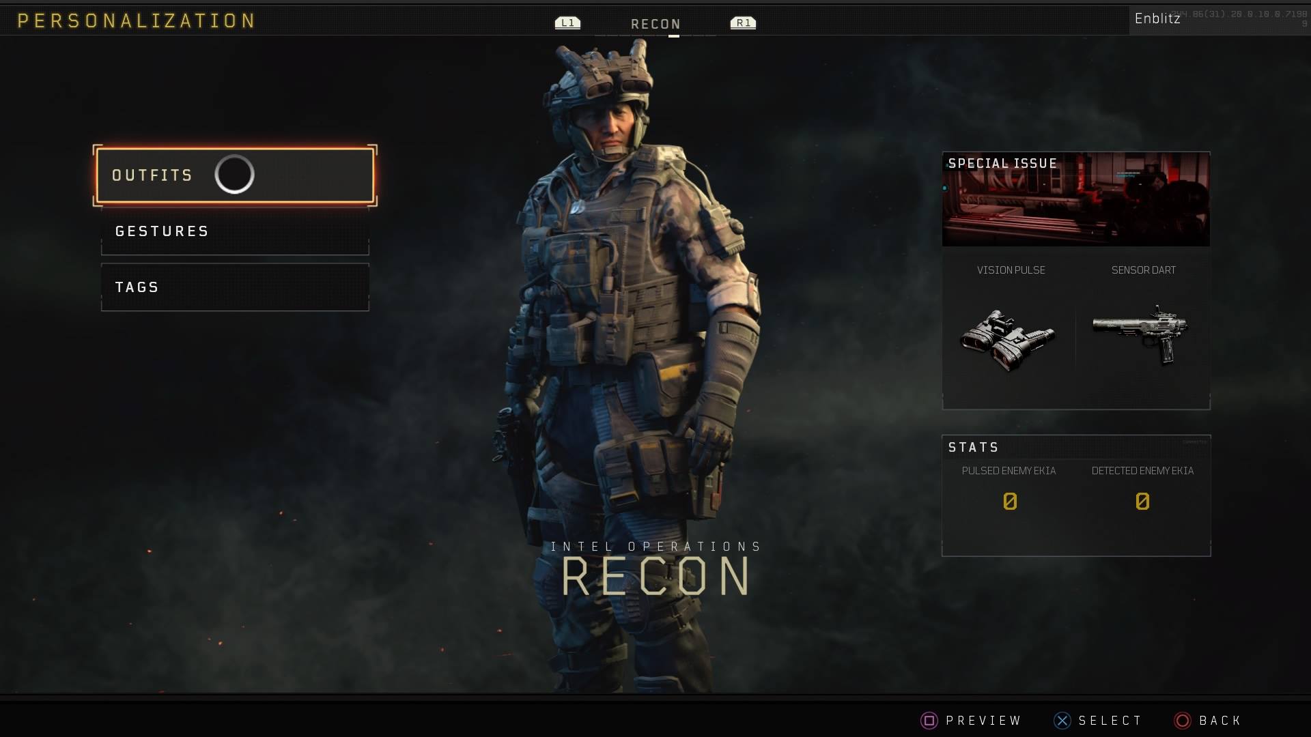This screenshot has width=1311, height=737.
Task: Click the square Preview button icon
Action: pos(929,721)
